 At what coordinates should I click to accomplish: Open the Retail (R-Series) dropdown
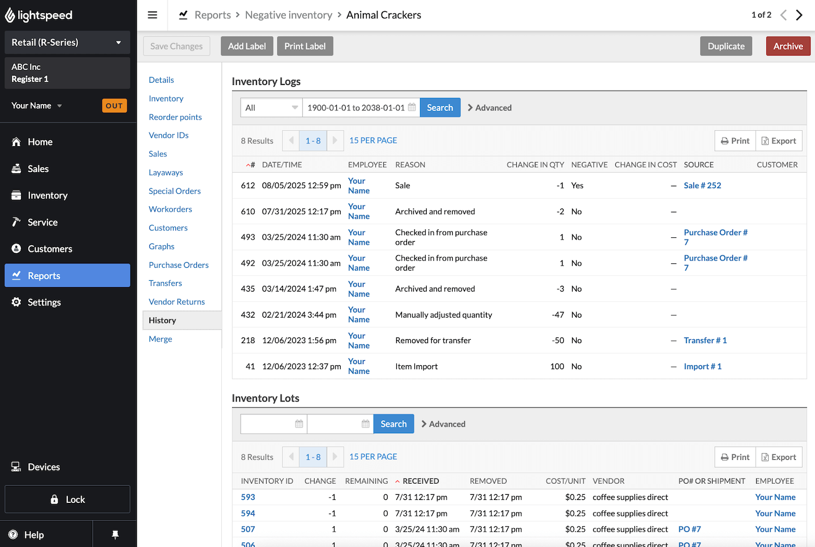pyautogui.click(x=67, y=42)
